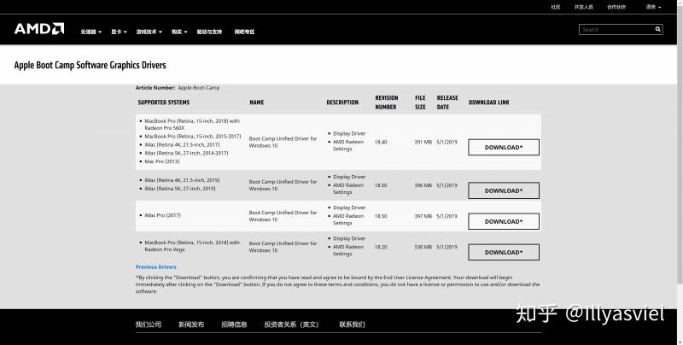Open the 联系我们 footer link
This screenshot has width=683, height=345.
pos(352,325)
